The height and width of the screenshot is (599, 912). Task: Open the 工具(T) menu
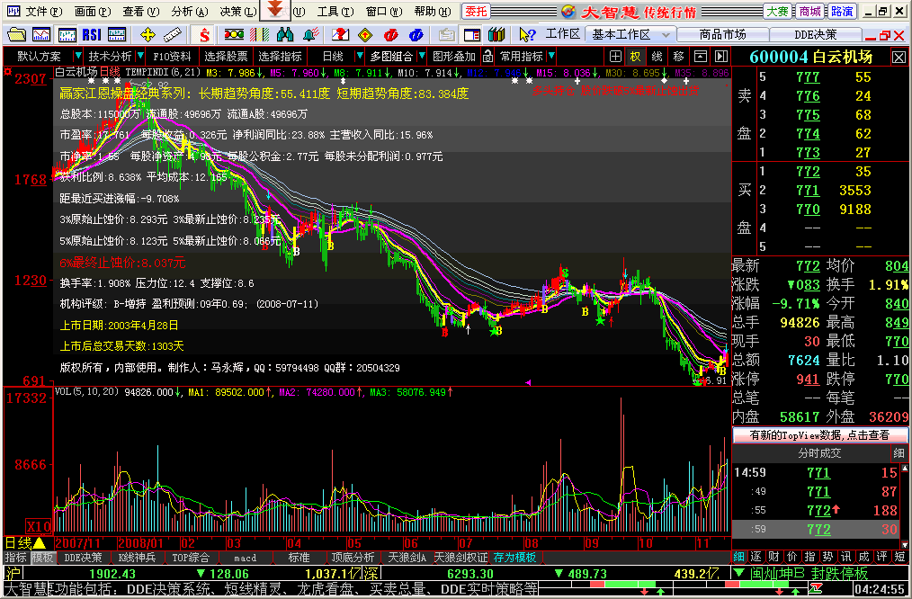[x=335, y=11]
